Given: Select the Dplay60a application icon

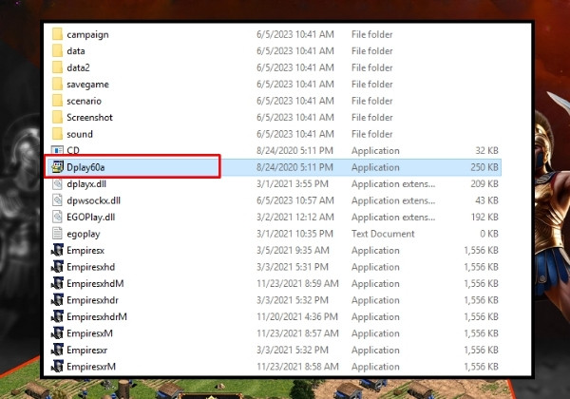Looking at the screenshot, I should click(x=57, y=167).
